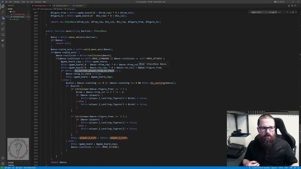Toggle Use Regular Expression in find widget
The image size is (301, 169).
point(276,12)
